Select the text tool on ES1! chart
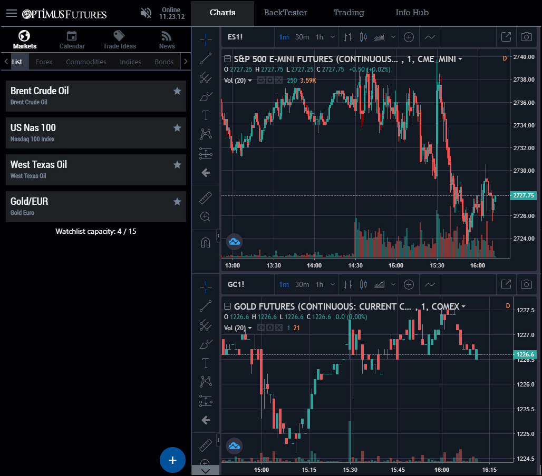The width and height of the screenshot is (542, 476). (x=206, y=115)
